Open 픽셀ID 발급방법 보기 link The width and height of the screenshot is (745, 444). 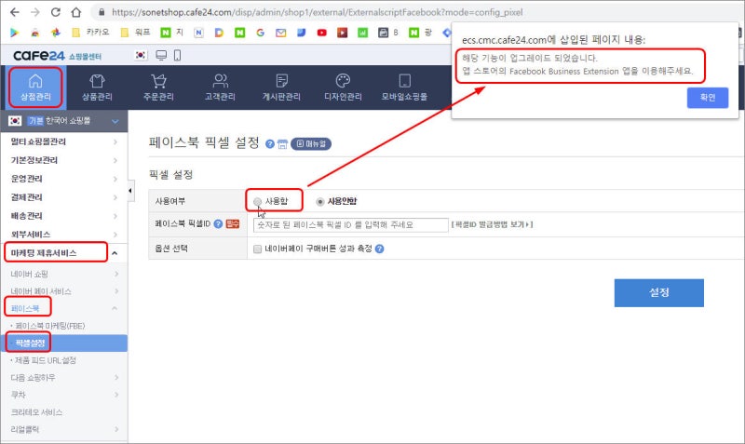tap(493, 224)
